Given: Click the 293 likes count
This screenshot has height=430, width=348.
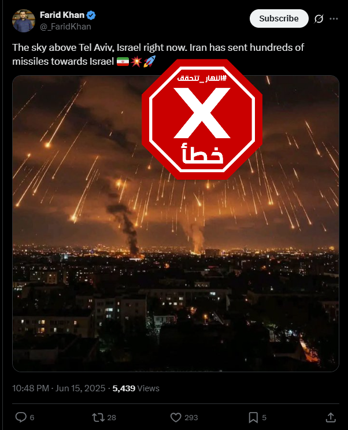Looking at the screenshot, I should [x=191, y=418].
